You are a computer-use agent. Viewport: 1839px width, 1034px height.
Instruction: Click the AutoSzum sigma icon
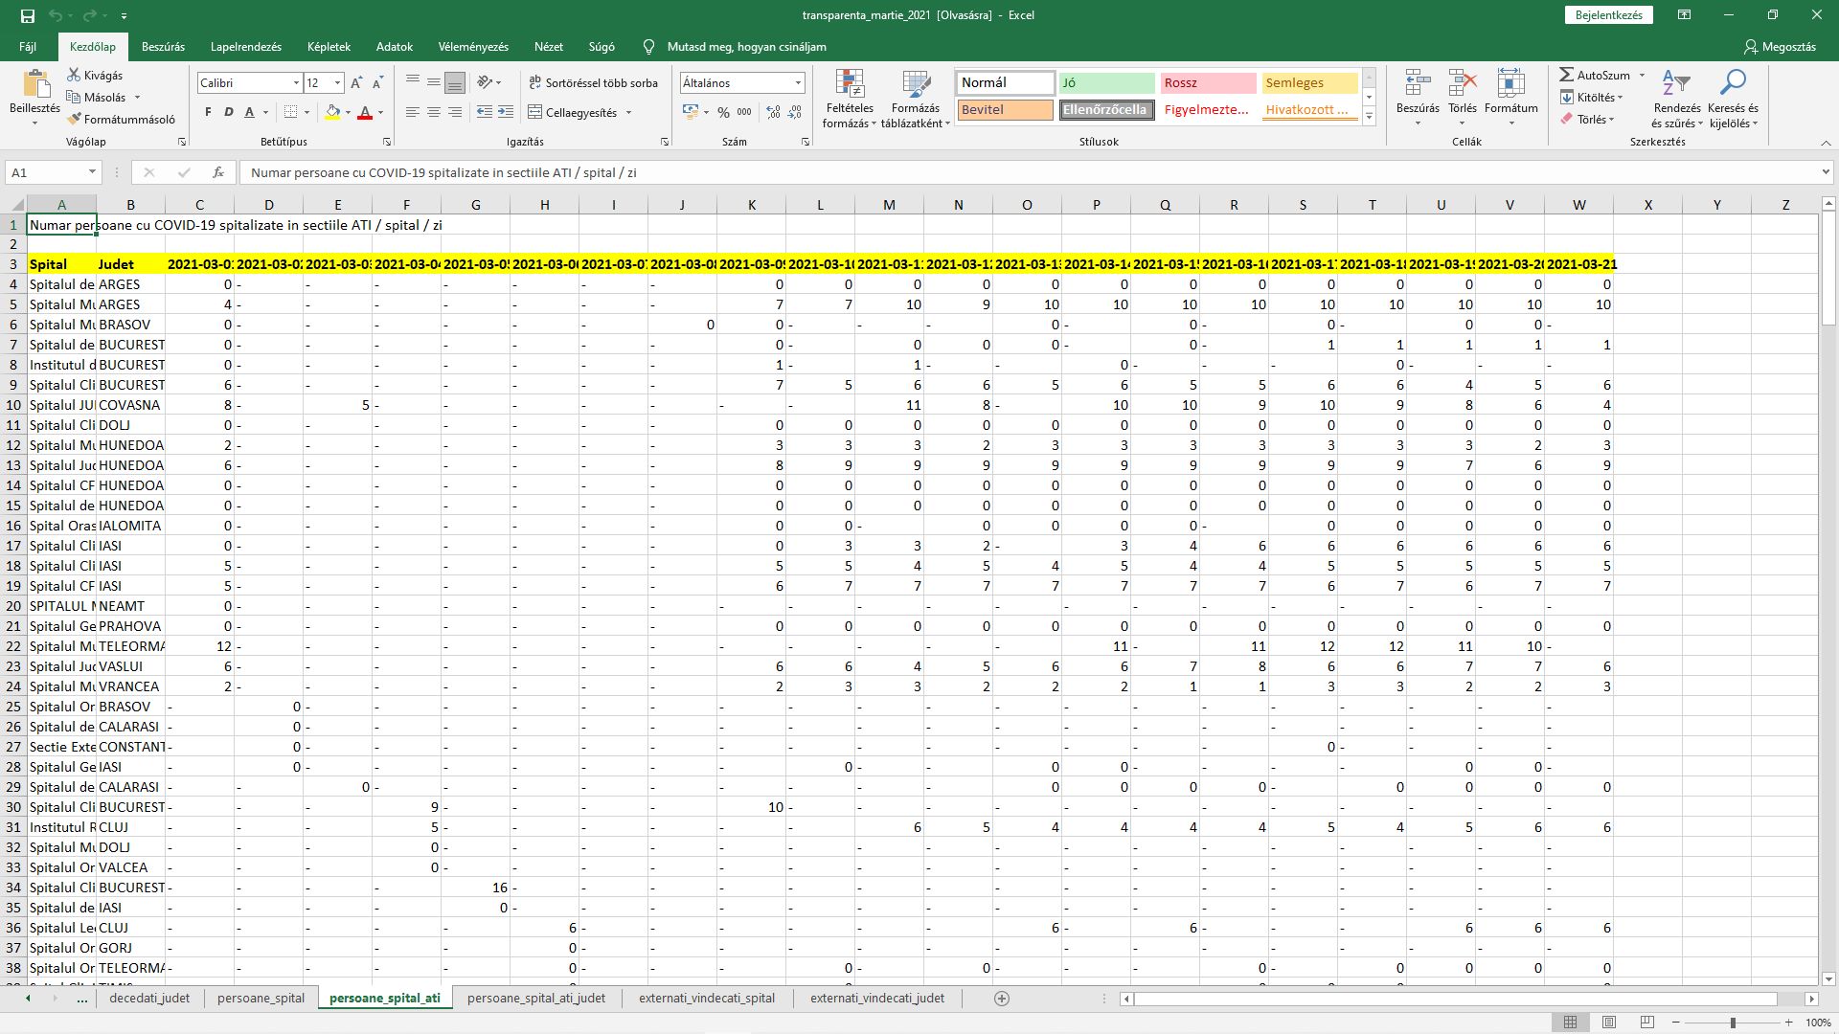1566,75
